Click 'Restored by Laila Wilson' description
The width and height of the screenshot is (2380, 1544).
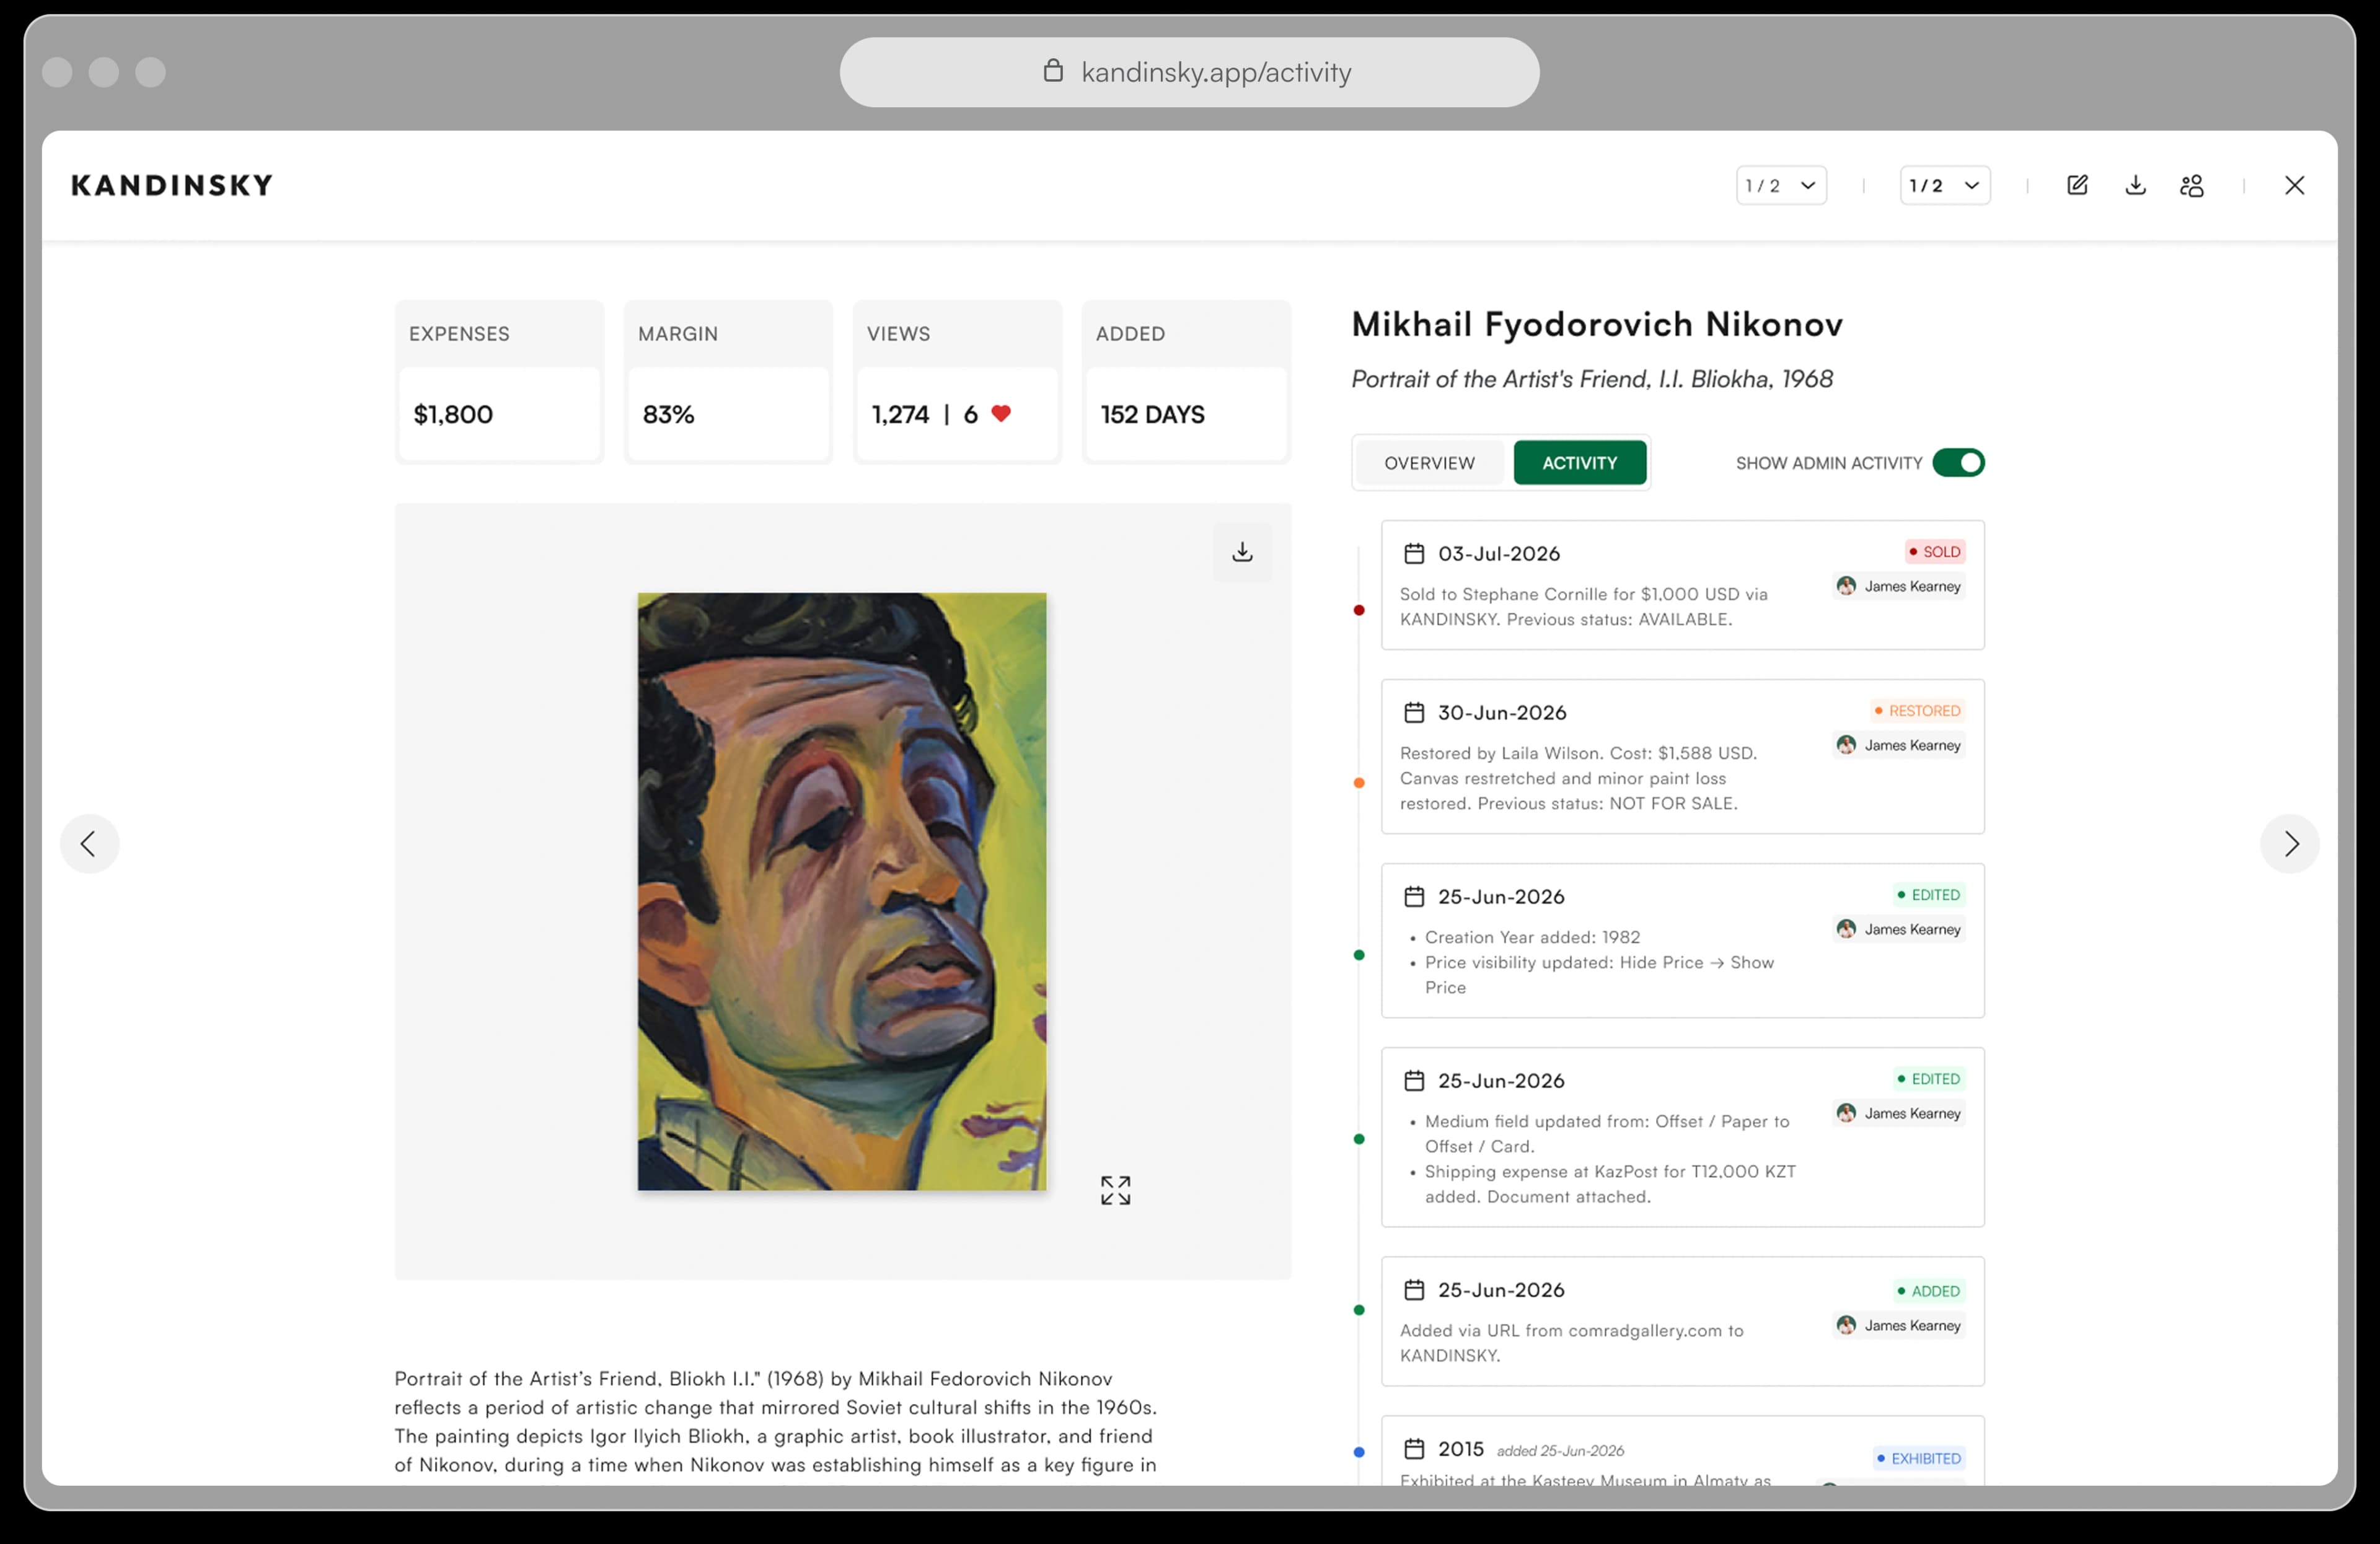[1578, 778]
